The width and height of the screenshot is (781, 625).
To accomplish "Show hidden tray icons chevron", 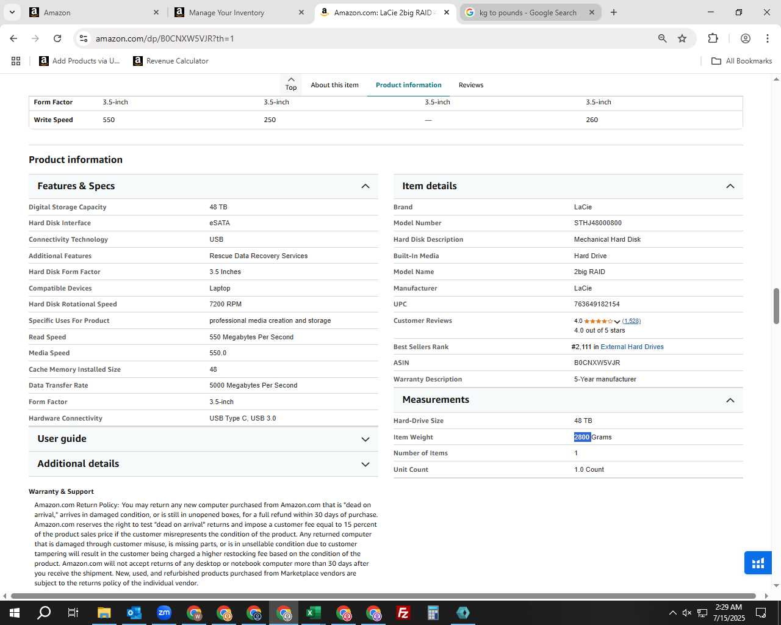I will (x=672, y=613).
